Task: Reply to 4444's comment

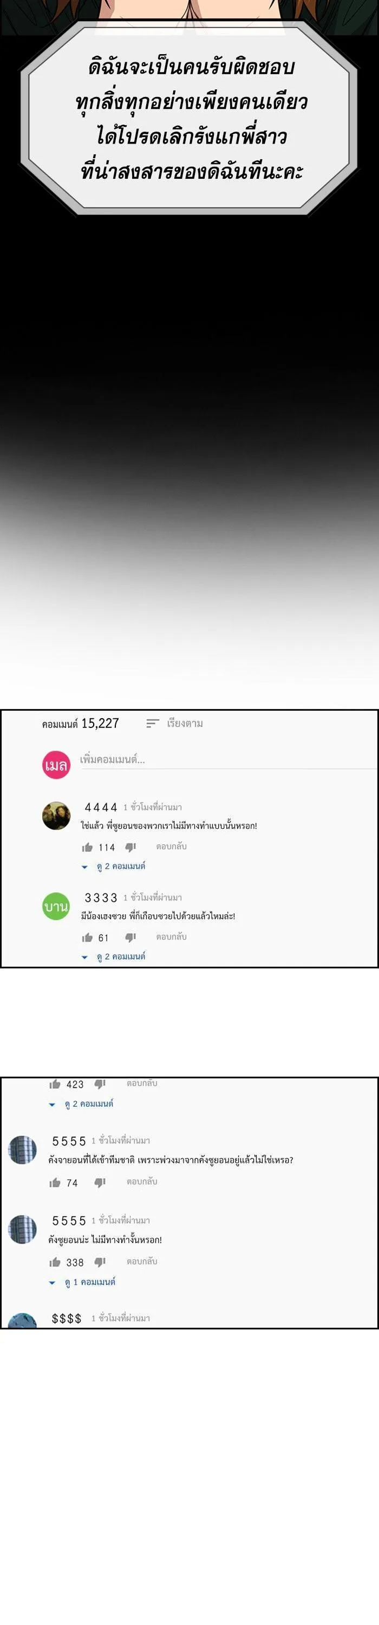Action: [x=172, y=847]
